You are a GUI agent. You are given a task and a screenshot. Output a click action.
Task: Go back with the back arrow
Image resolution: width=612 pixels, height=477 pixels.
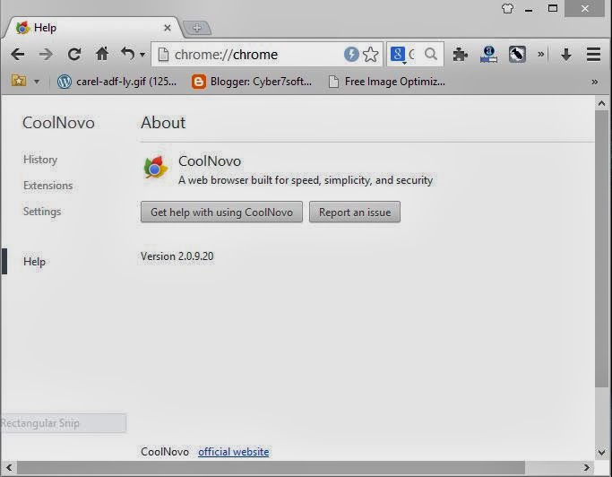click(x=18, y=54)
